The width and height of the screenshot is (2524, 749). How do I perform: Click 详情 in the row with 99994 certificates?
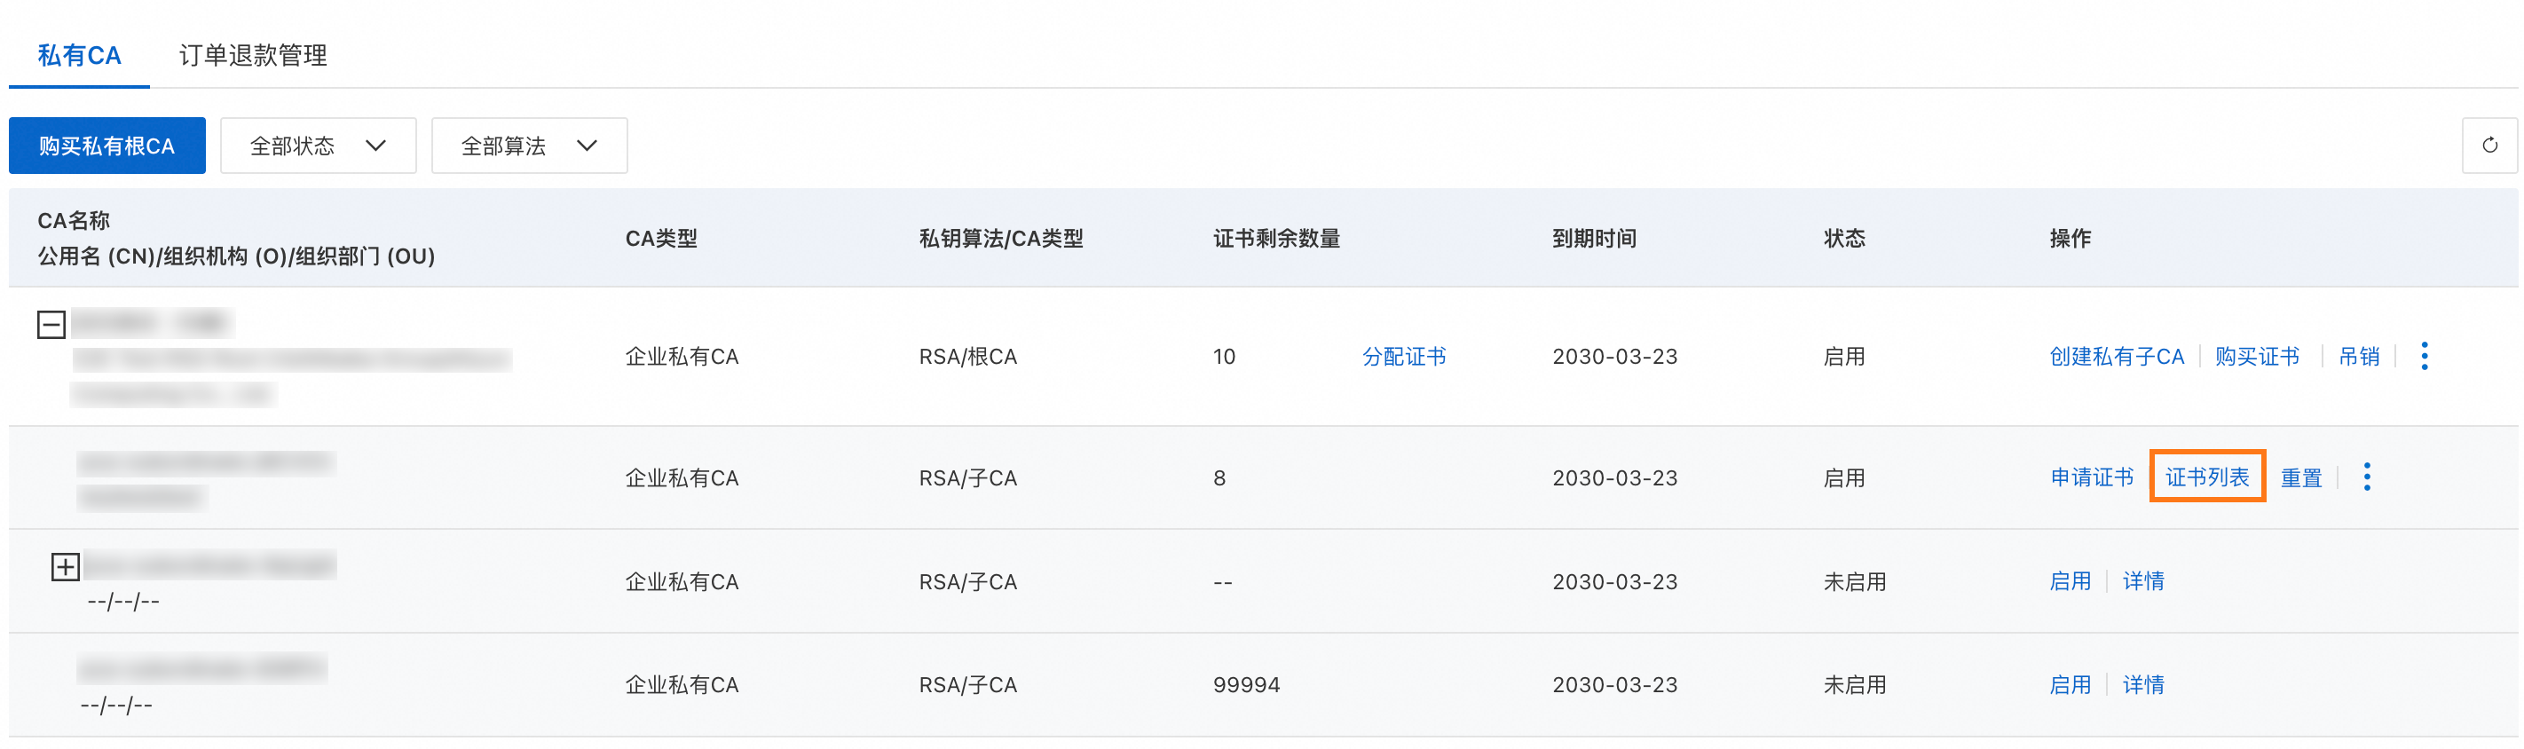pyautogui.click(x=2143, y=685)
